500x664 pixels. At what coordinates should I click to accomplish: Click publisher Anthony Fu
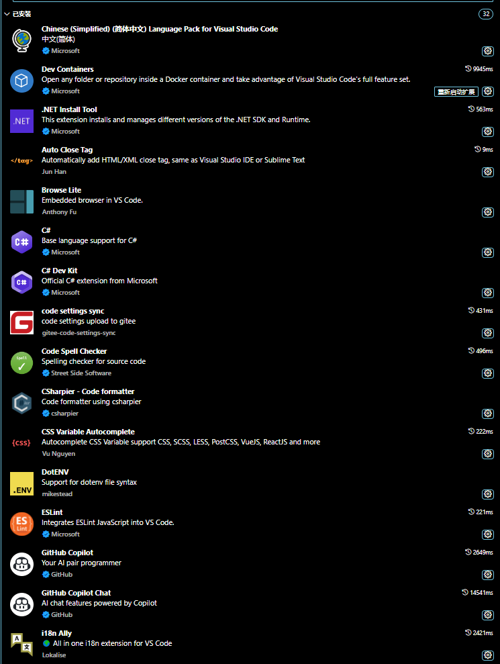pyautogui.click(x=59, y=211)
